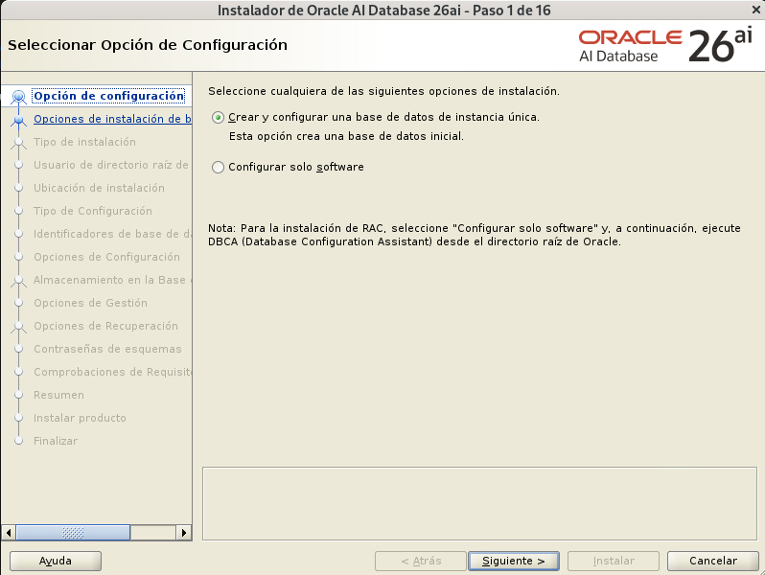765x575 pixels.
Task: Select the Resumen step in sidebar
Action: click(58, 395)
